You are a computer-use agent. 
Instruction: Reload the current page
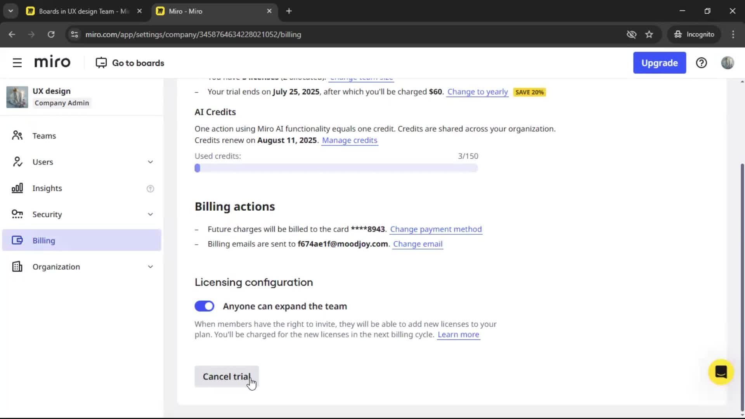coord(51,34)
